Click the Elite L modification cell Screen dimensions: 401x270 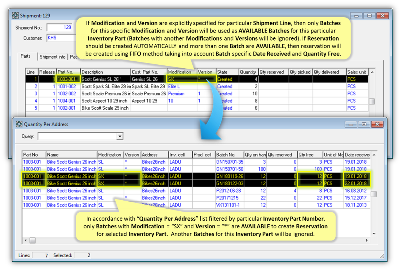pos(182,86)
